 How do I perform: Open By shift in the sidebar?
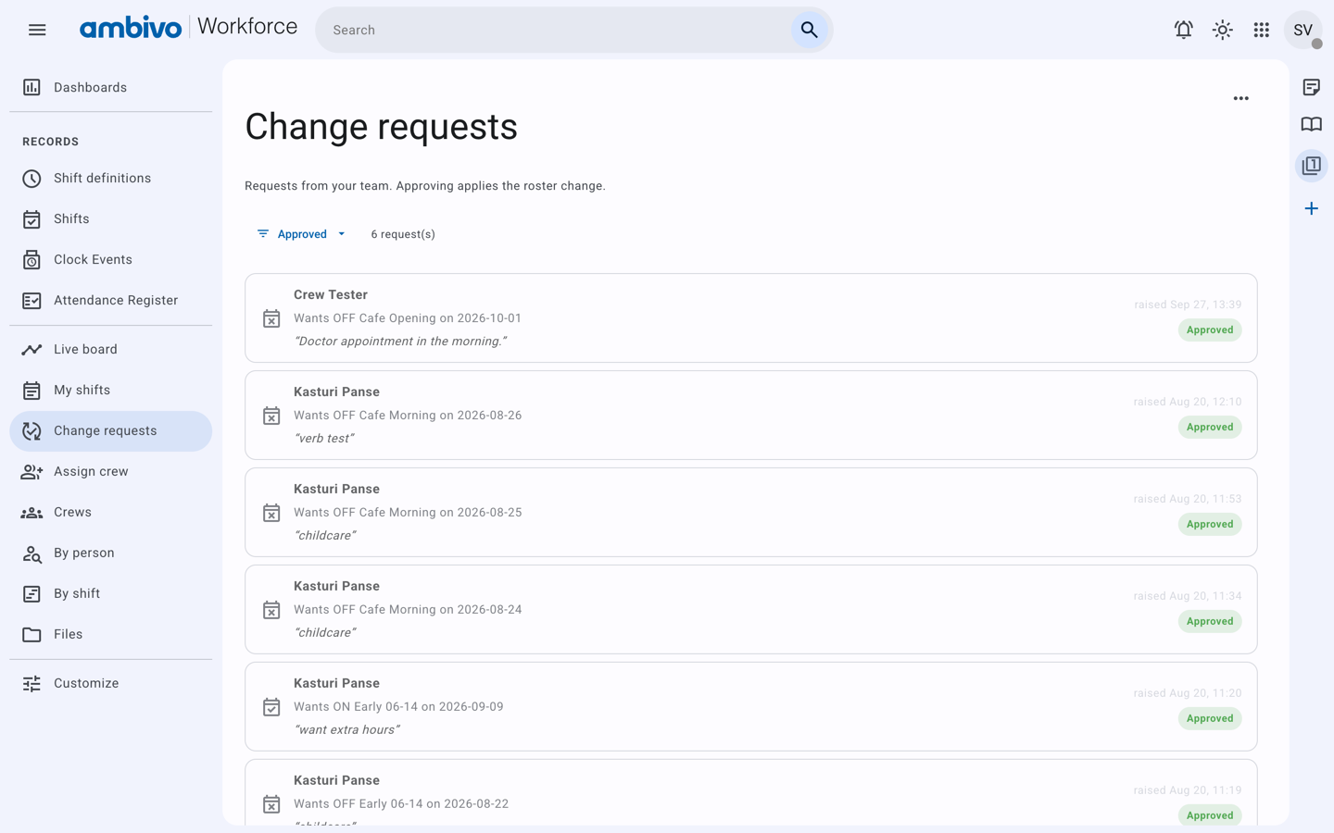(110, 593)
